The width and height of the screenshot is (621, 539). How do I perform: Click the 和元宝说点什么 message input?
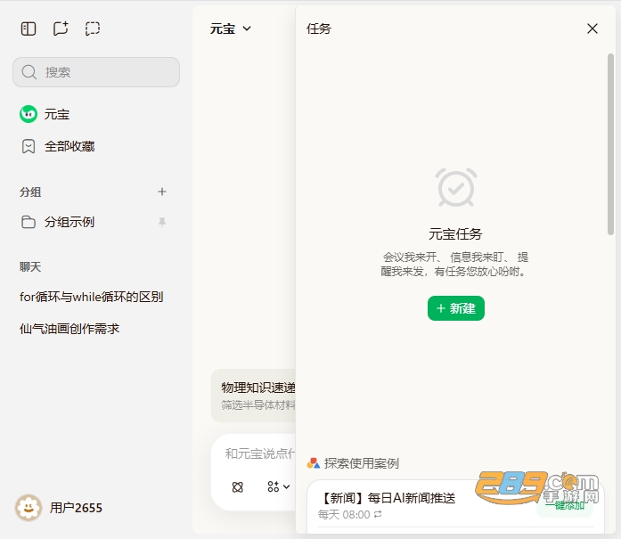[x=260, y=453]
